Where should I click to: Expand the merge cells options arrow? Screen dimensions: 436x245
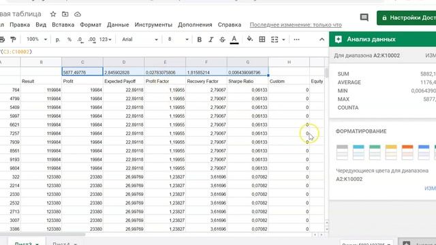pos(283,39)
